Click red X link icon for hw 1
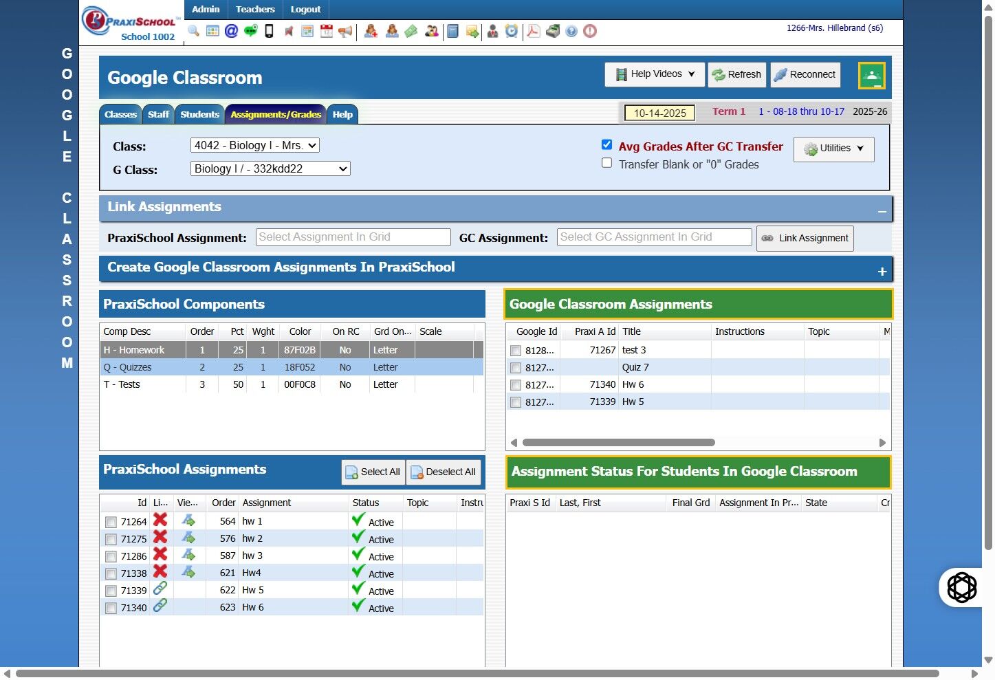The width and height of the screenshot is (995, 680). point(160,520)
